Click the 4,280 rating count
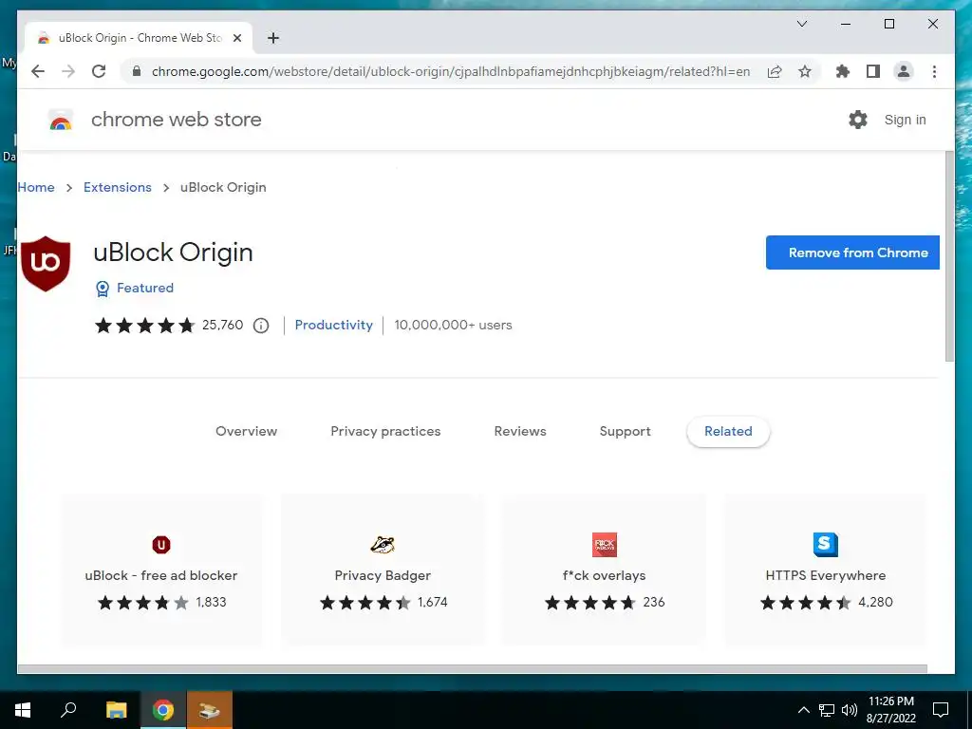The height and width of the screenshot is (729, 972). (875, 602)
